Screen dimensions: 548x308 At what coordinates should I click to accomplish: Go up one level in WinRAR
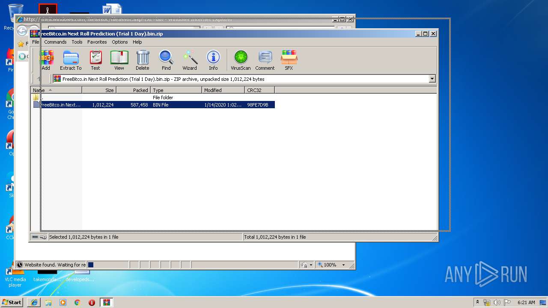point(39,79)
